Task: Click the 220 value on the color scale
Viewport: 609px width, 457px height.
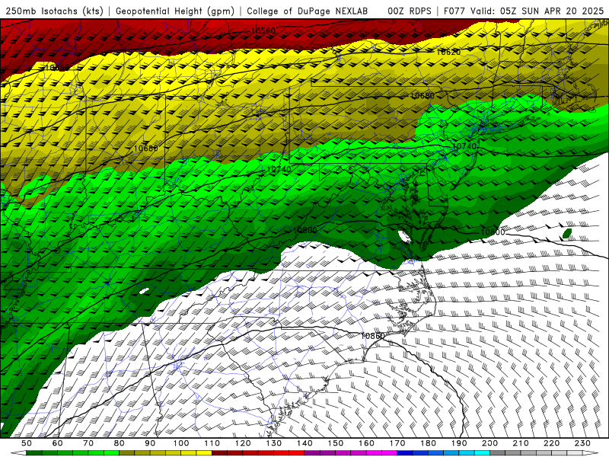Action: [x=551, y=443]
